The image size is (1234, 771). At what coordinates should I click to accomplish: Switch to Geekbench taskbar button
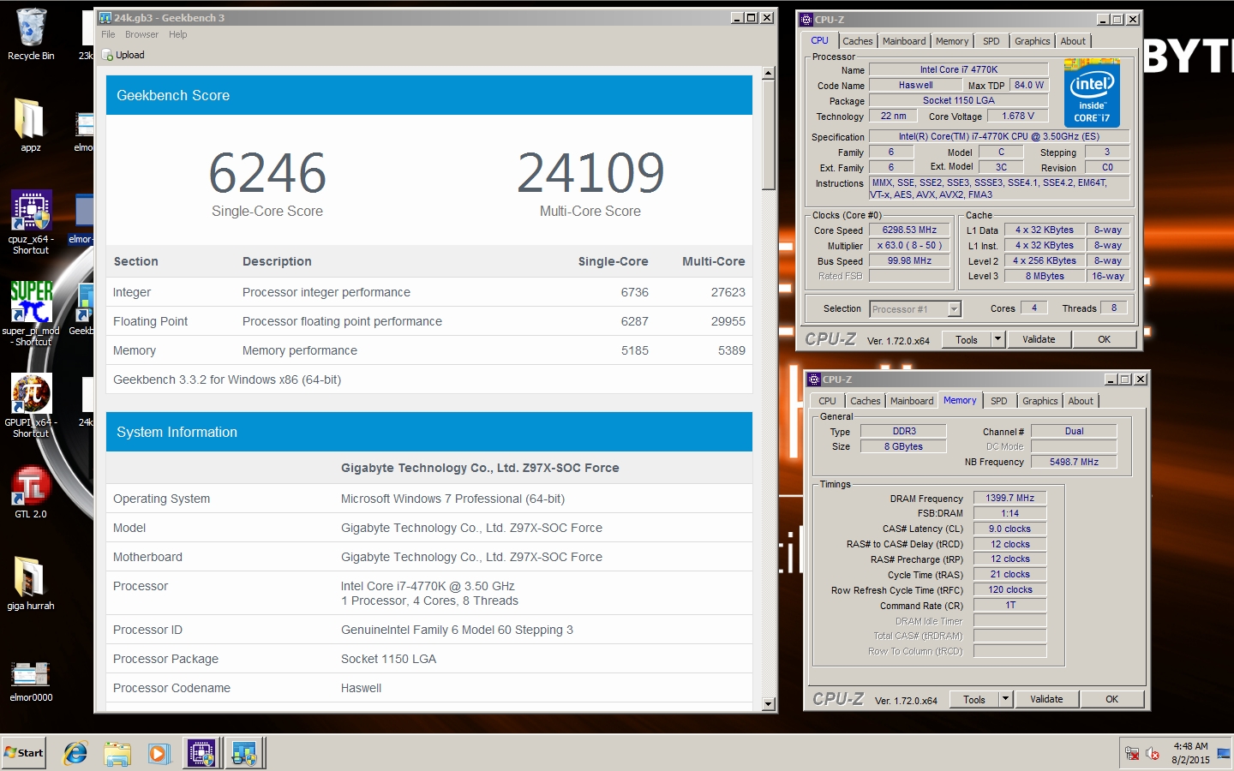coord(245,754)
